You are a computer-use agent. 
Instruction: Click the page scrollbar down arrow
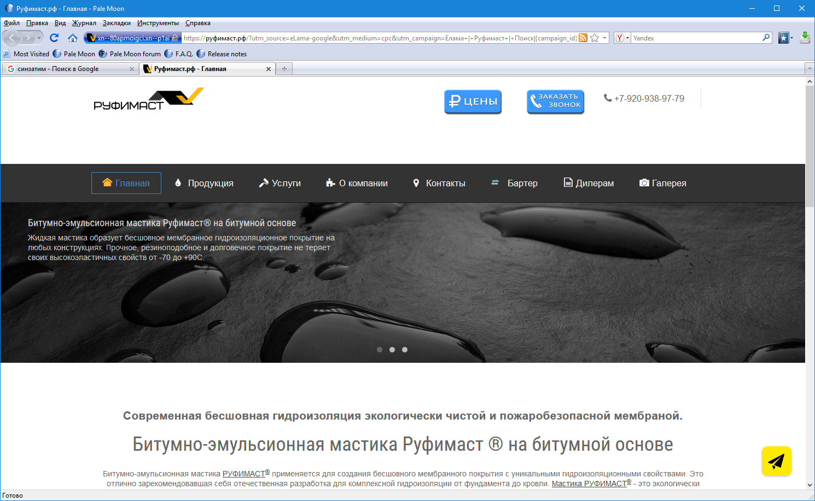810,485
